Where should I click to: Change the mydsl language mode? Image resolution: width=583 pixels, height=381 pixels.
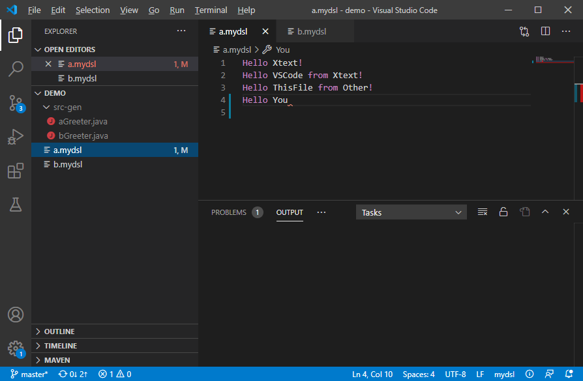(504, 374)
